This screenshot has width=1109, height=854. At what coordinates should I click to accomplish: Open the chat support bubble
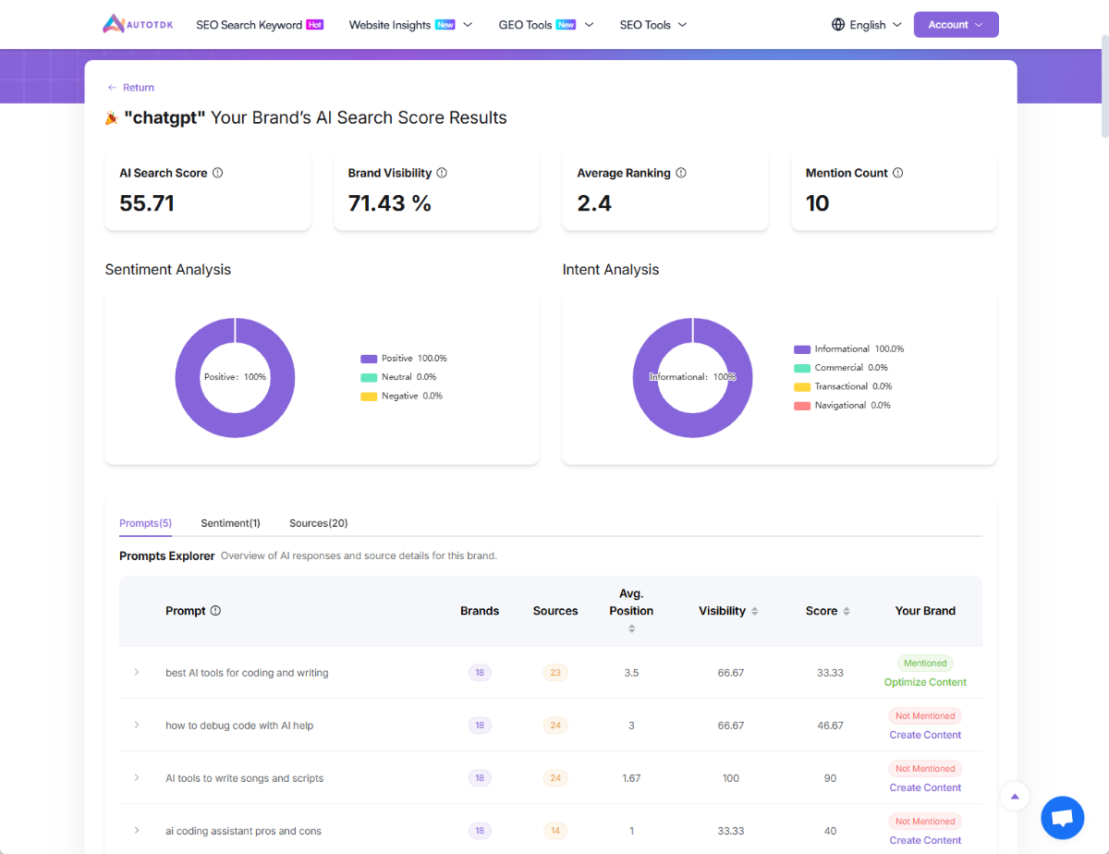(x=1062, y=817)
